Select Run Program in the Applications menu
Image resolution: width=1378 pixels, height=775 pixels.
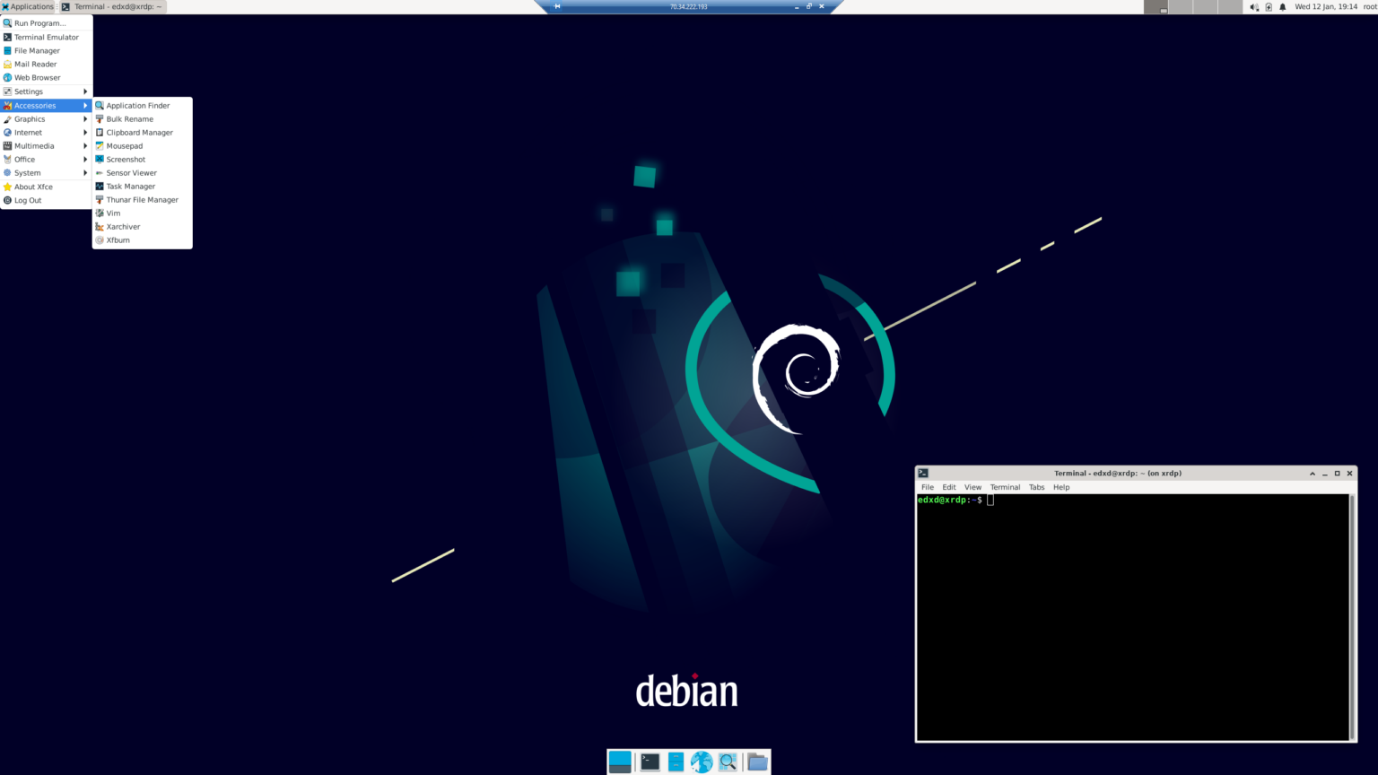point(39,22)
